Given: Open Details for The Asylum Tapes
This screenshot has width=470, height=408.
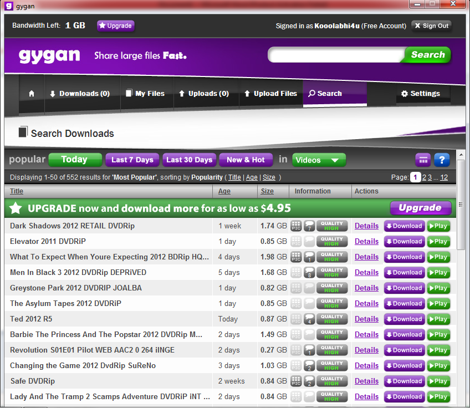Looking at the screenshot, I should 366,303.
